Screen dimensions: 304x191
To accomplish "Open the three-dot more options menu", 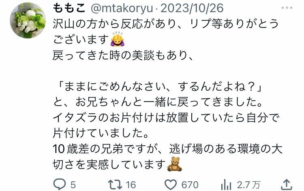I will (287, 8).
